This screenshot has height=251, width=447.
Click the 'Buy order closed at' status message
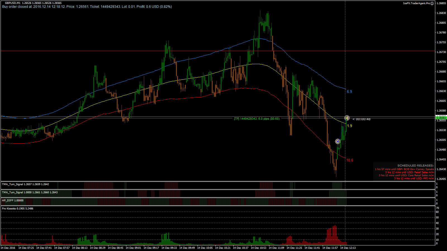click(x=87, y=7)
